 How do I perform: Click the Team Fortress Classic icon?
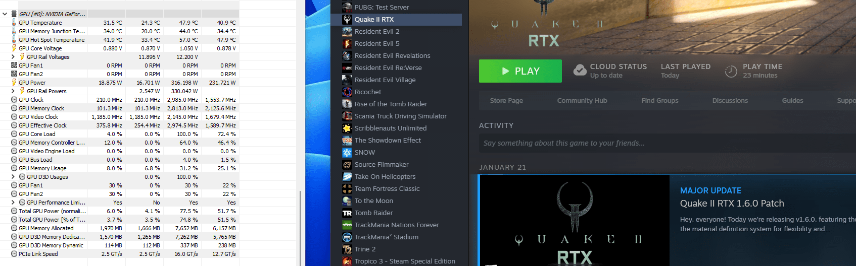[347, 188]
